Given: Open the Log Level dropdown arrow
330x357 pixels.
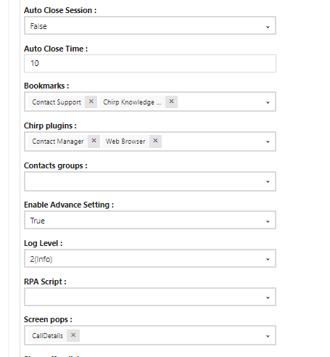Looking at the screenshot, I should [x=268, y=259].
